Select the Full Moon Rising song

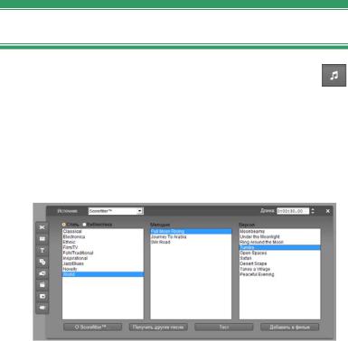191,231
